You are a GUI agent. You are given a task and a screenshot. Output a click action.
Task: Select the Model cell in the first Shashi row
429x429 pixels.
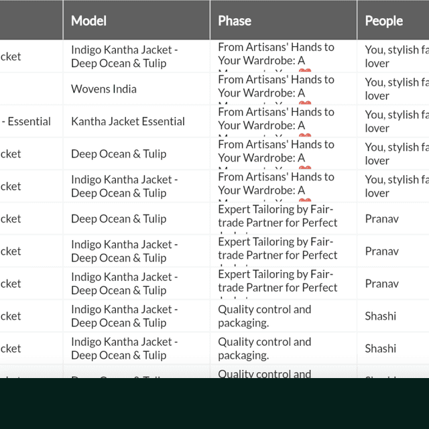click(x=125, y=316)
